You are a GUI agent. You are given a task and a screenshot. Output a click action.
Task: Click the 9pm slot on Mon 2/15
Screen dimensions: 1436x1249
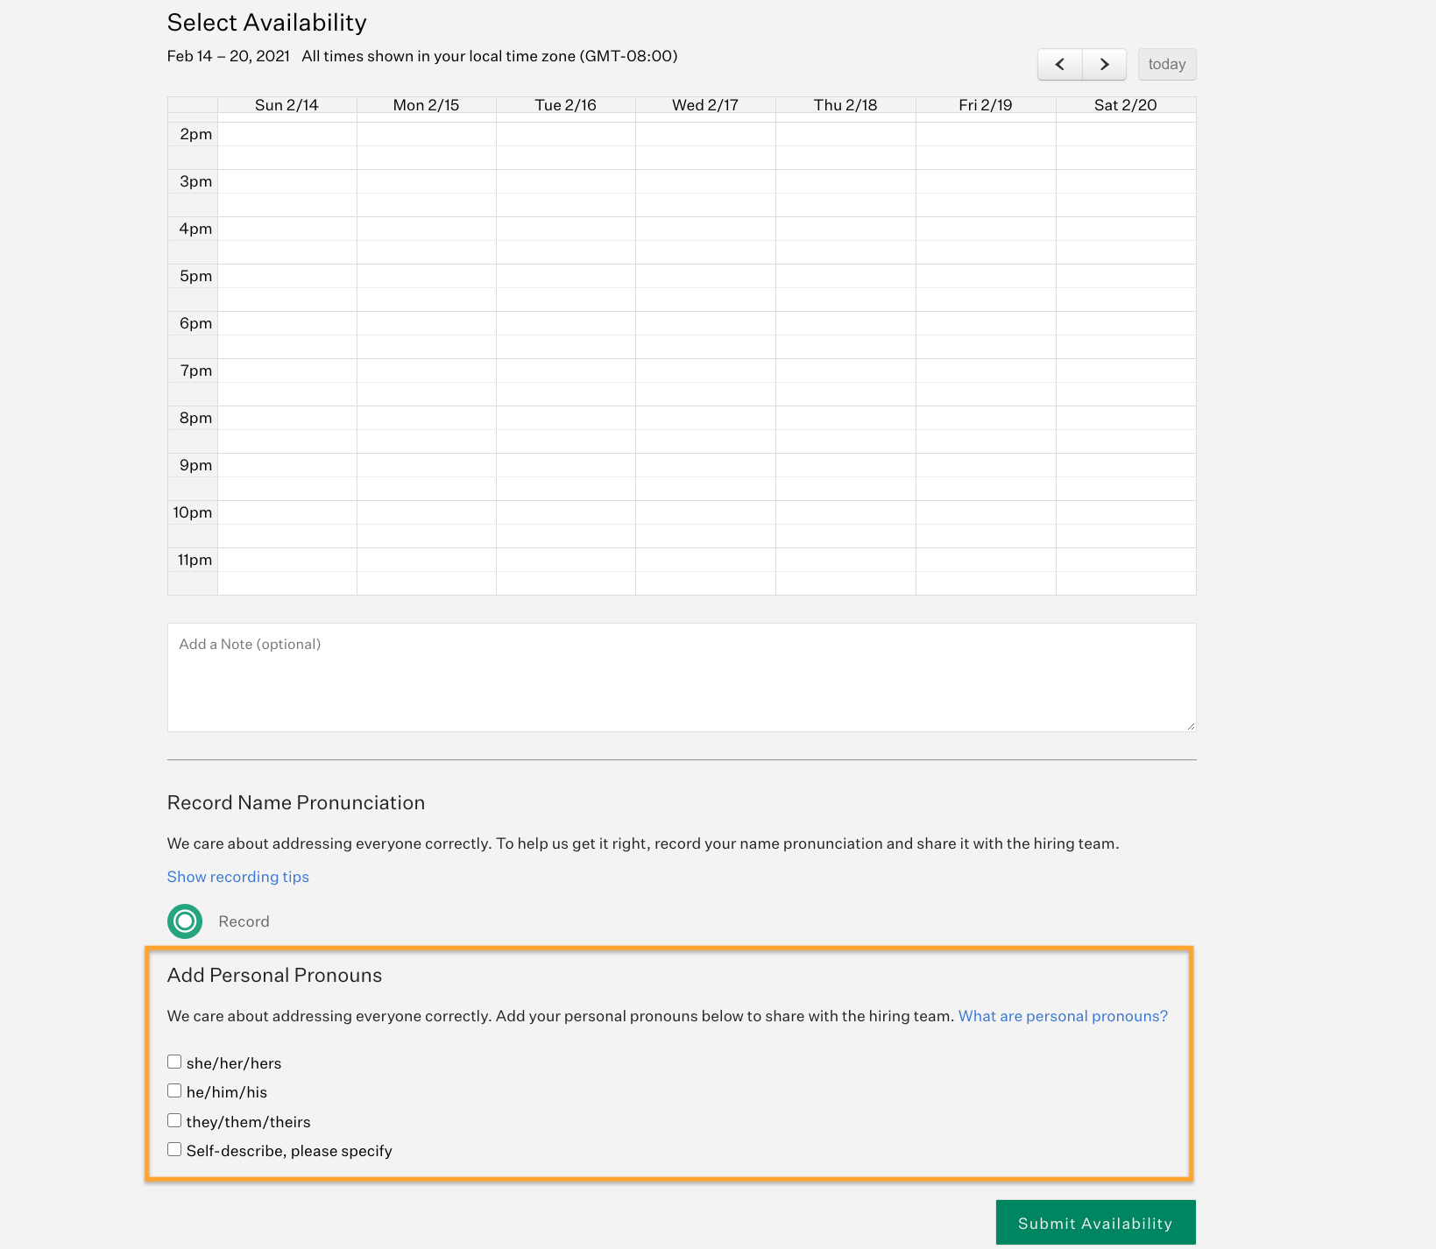coord(426,465)
